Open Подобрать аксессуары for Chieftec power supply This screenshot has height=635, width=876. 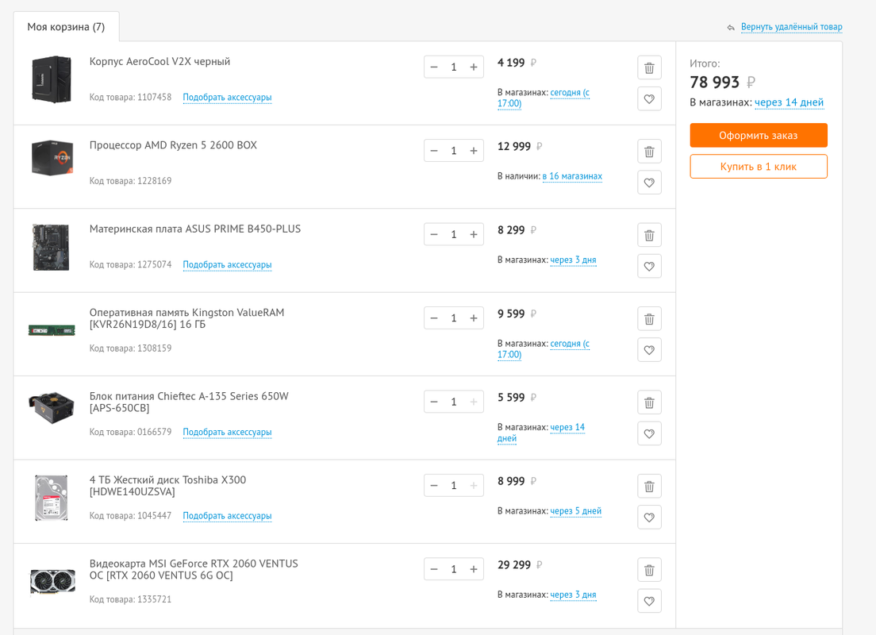pos(228,432)
